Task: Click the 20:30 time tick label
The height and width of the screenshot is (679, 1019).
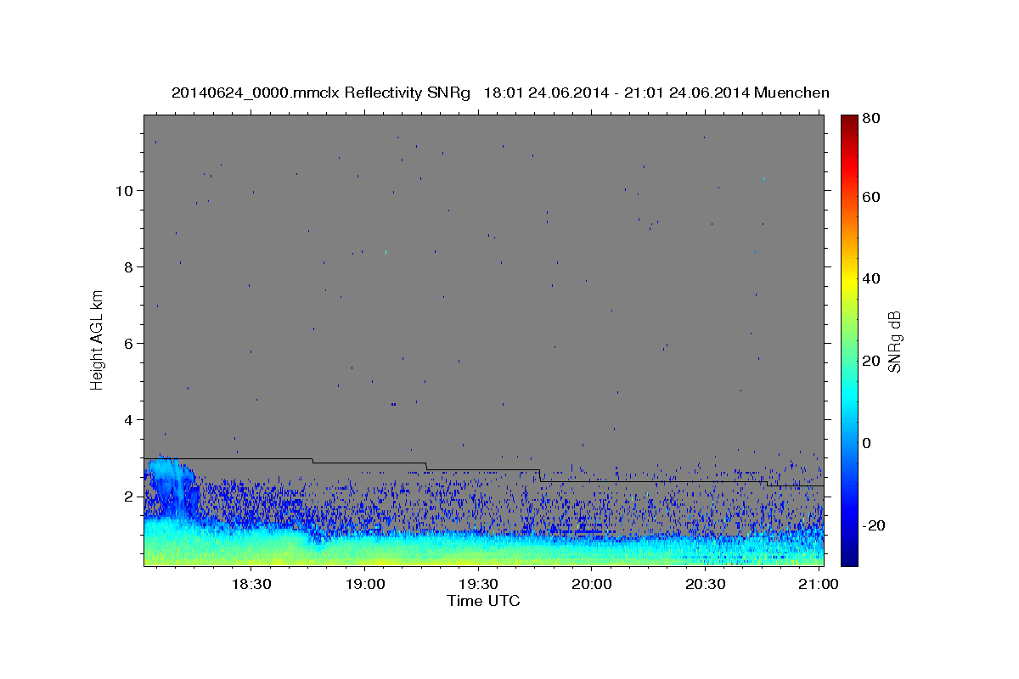Action: 705,585
